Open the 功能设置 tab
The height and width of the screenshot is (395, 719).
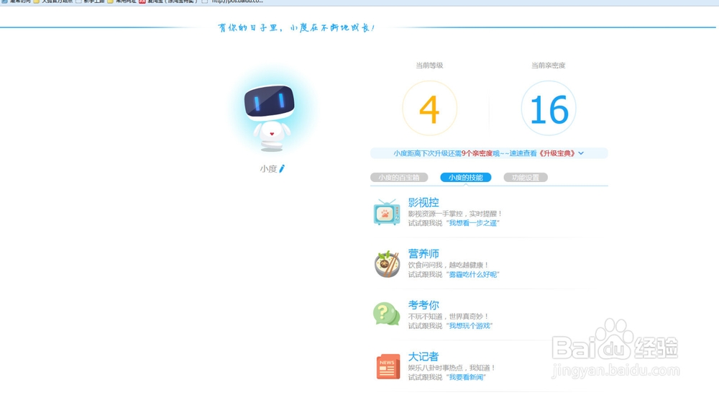526,178
